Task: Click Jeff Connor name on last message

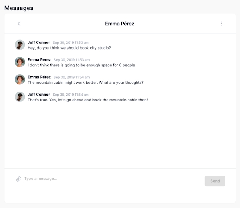Action: click(39, 94)
